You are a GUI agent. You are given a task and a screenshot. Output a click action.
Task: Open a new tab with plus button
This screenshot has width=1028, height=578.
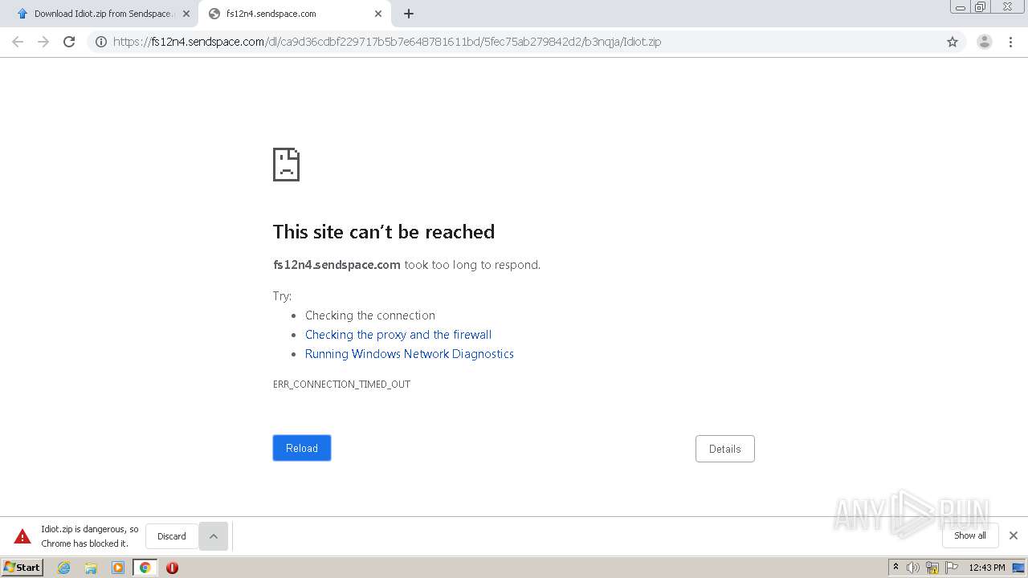[408, 14]
